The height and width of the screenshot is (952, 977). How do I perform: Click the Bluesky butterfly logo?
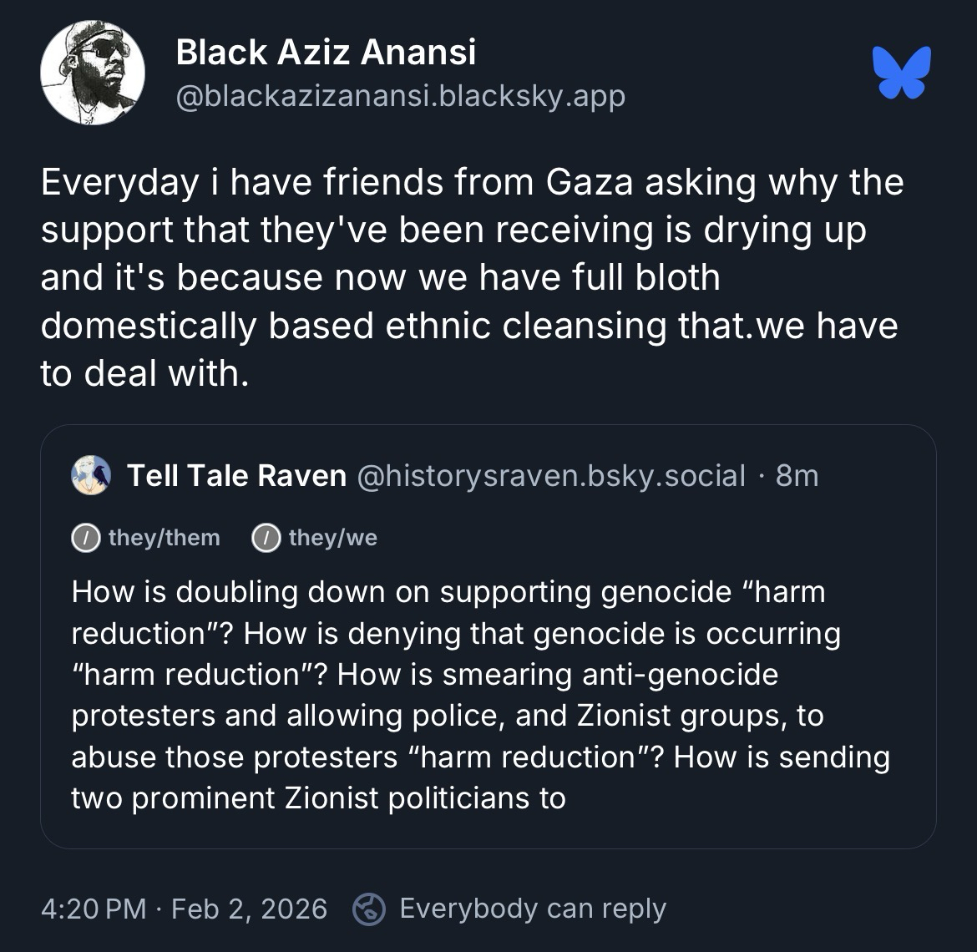[901, 73]
